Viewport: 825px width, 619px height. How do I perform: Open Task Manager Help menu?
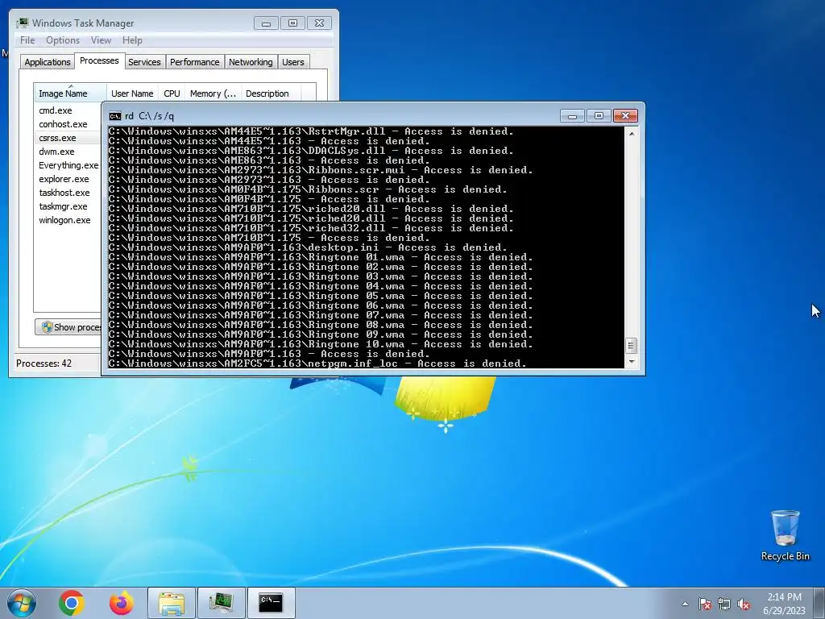point(132,40)
